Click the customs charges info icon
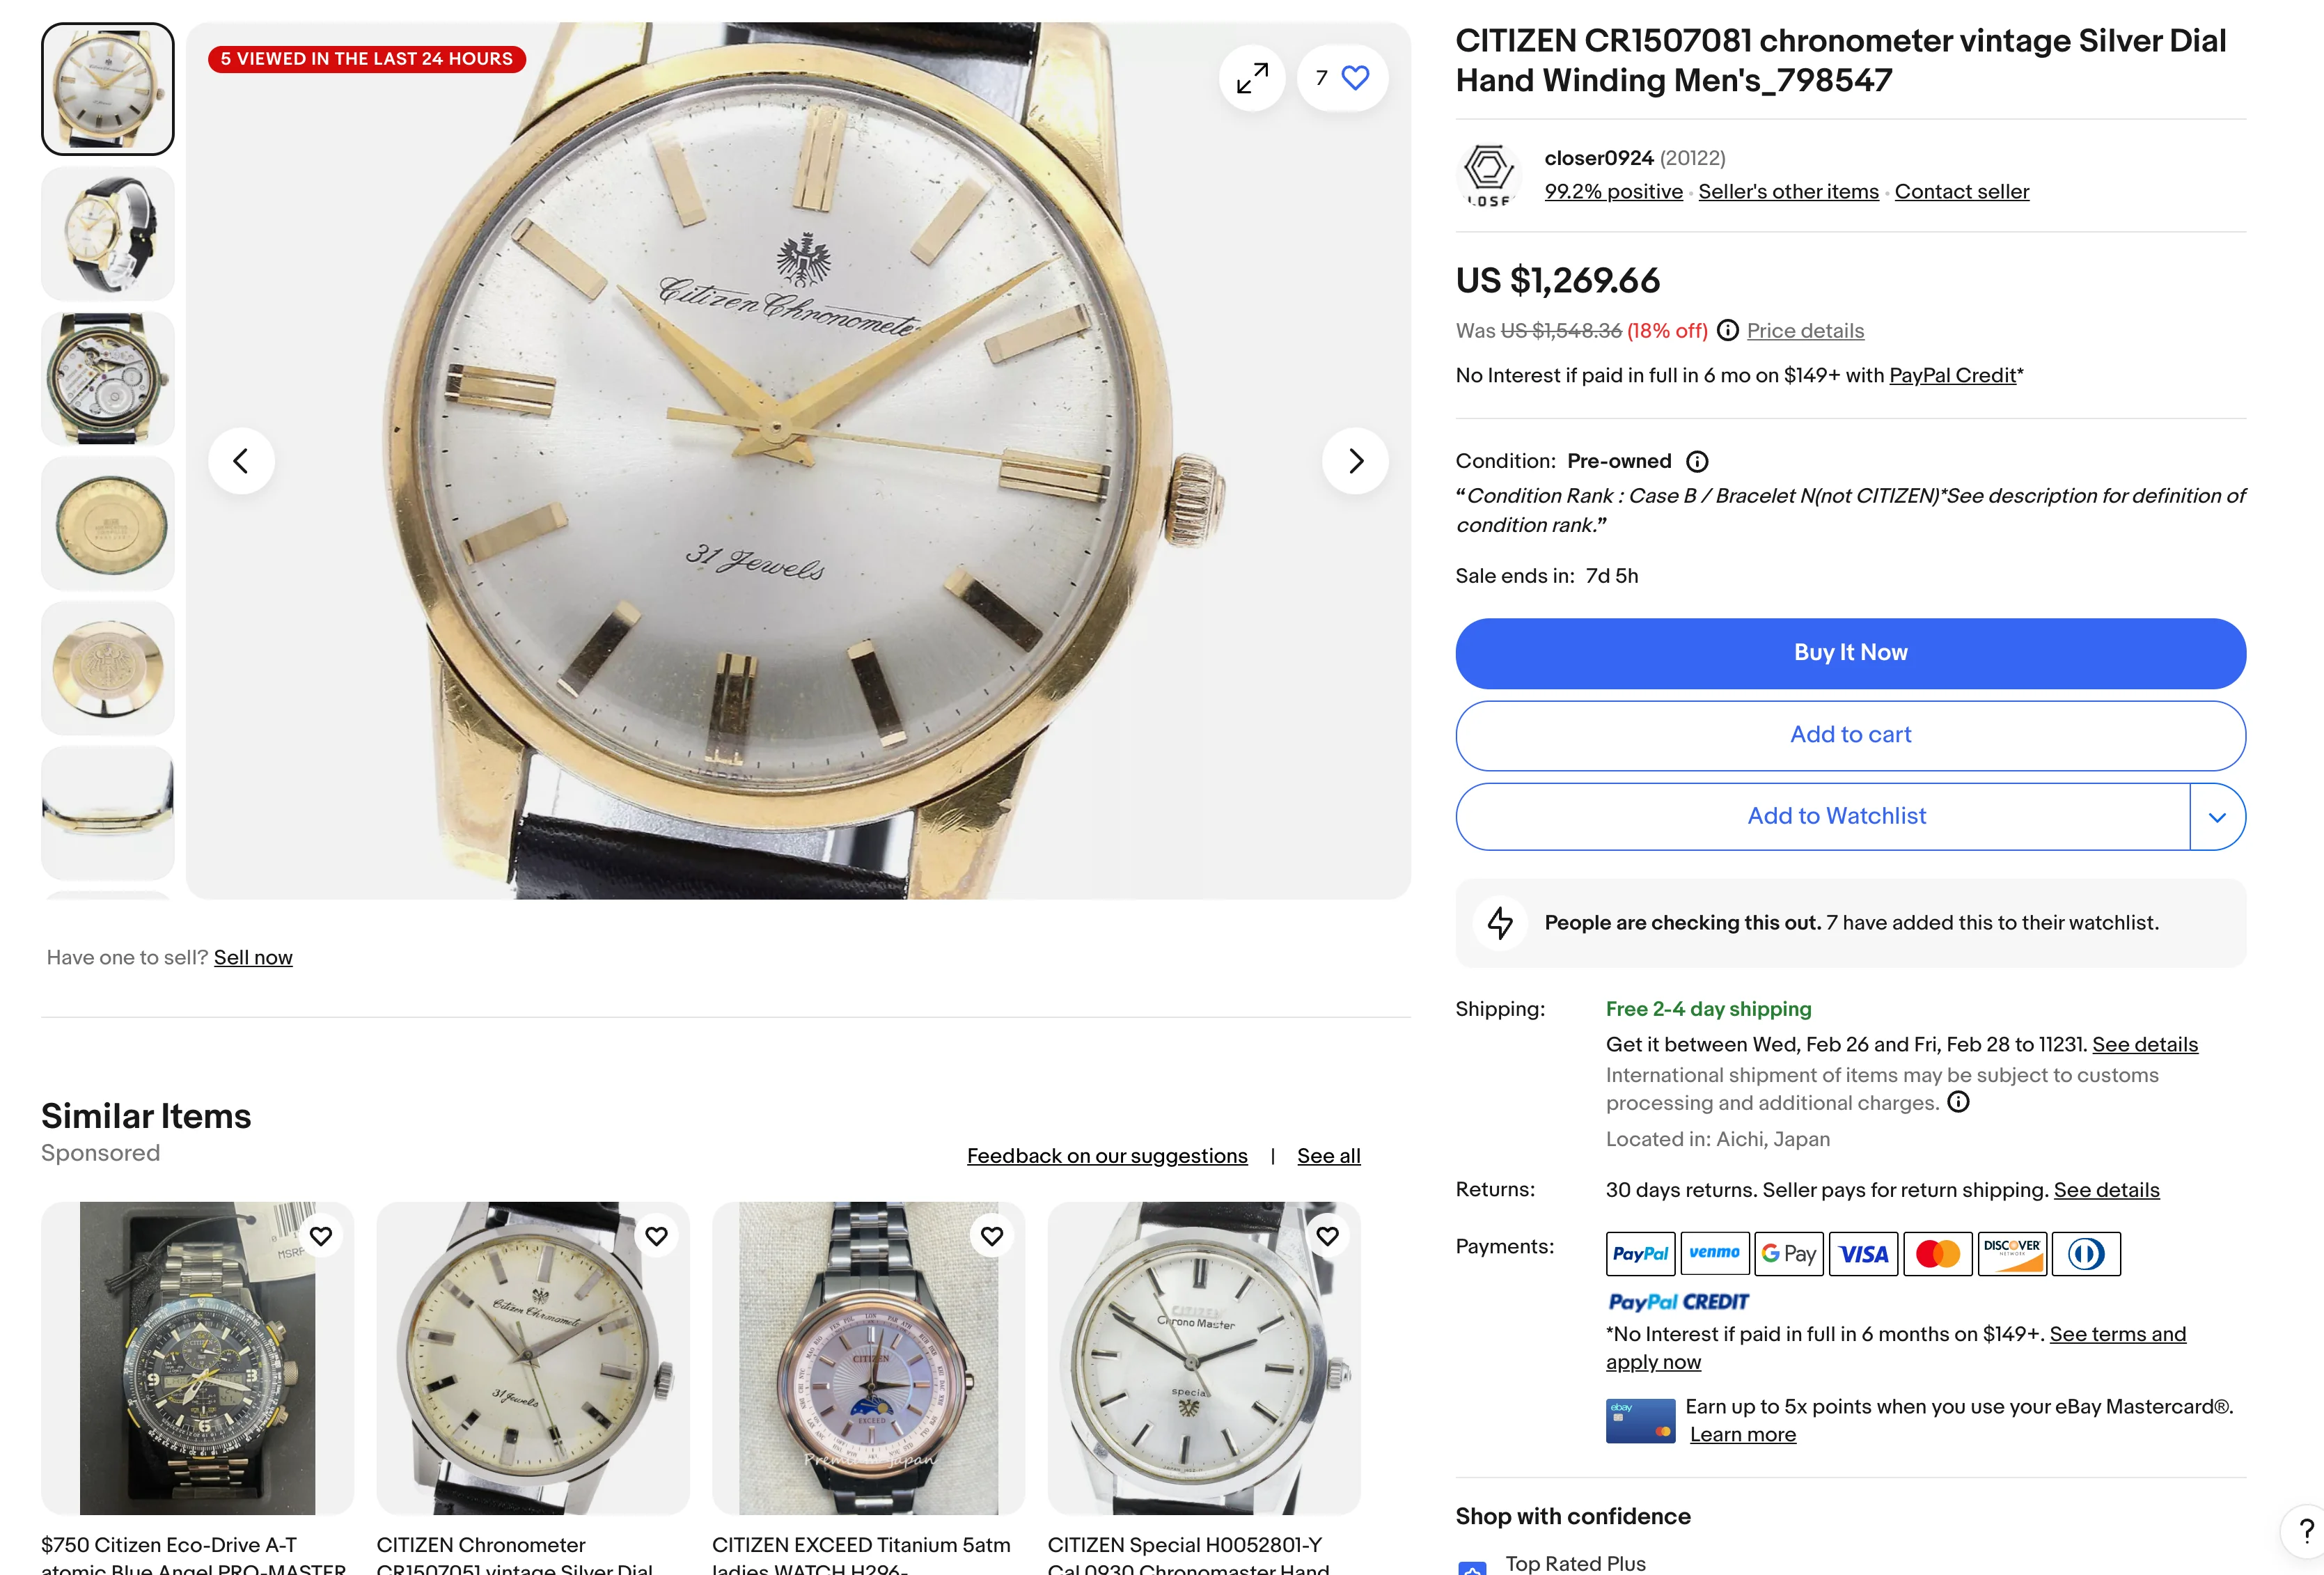This screenshot has height=1575, width=2324. [x=1958, y=1102]
